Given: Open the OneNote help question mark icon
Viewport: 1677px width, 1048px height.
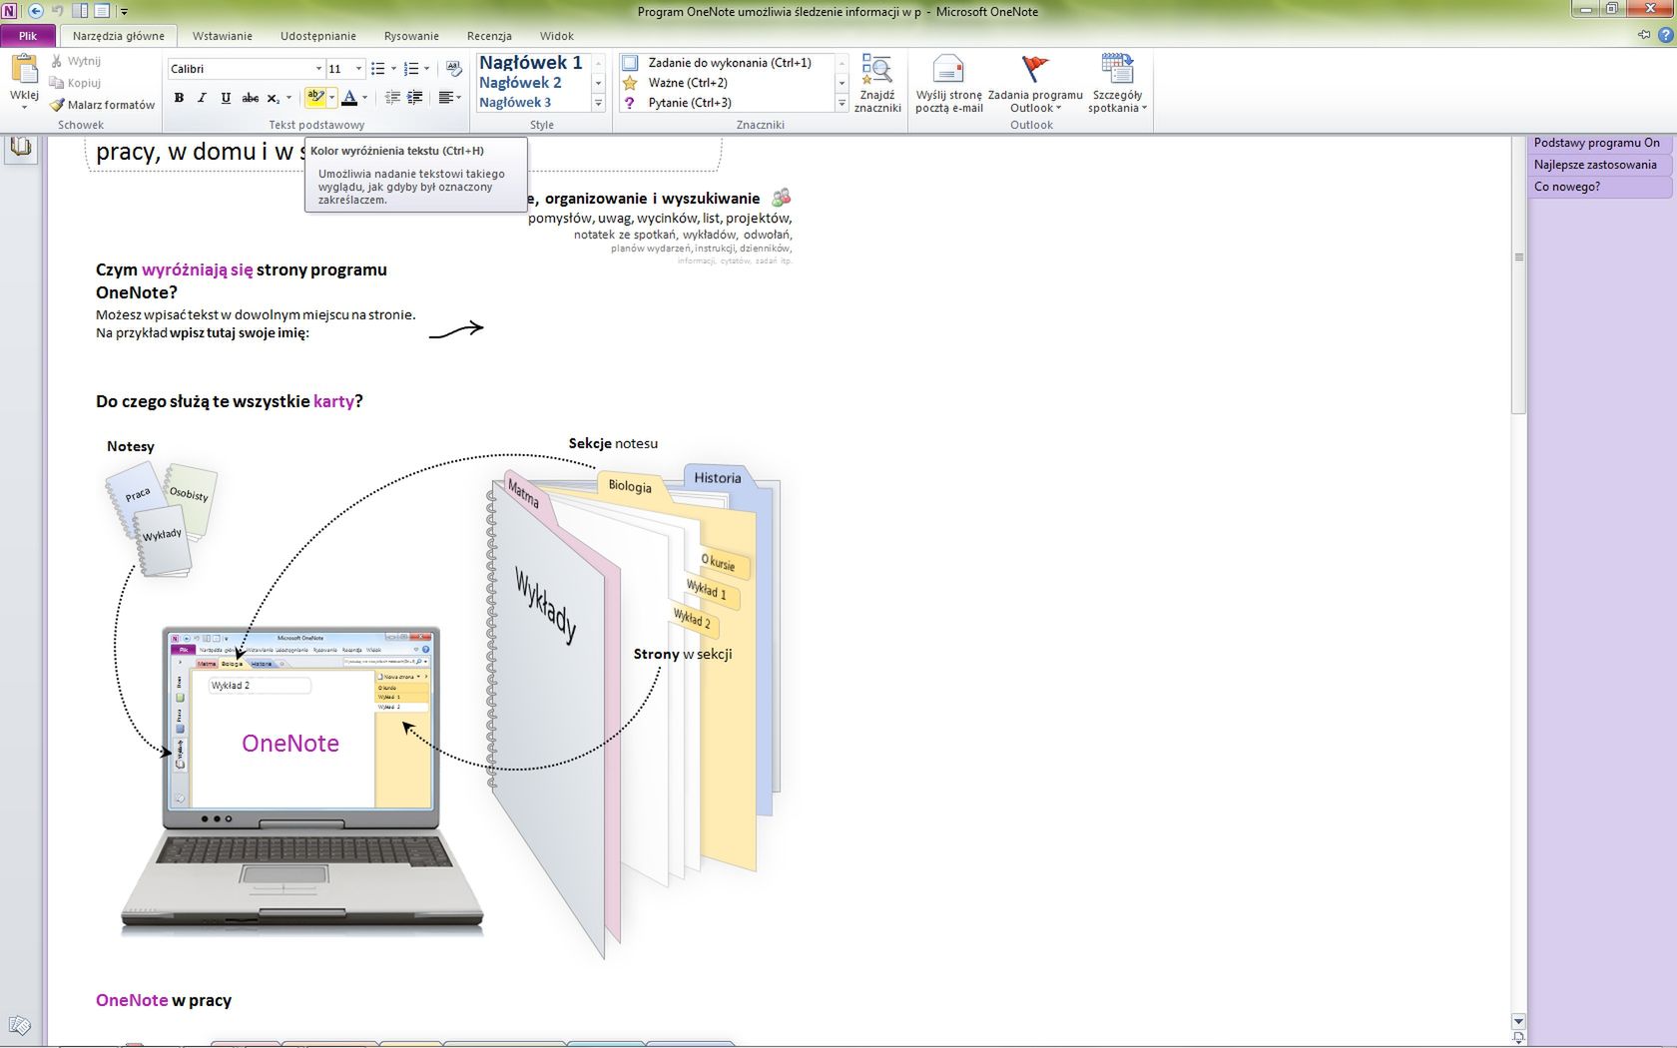Looking at the screenshot, I should (x=1665, y=36).
